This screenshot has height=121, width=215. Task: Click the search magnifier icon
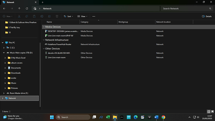tap(210, 8)
